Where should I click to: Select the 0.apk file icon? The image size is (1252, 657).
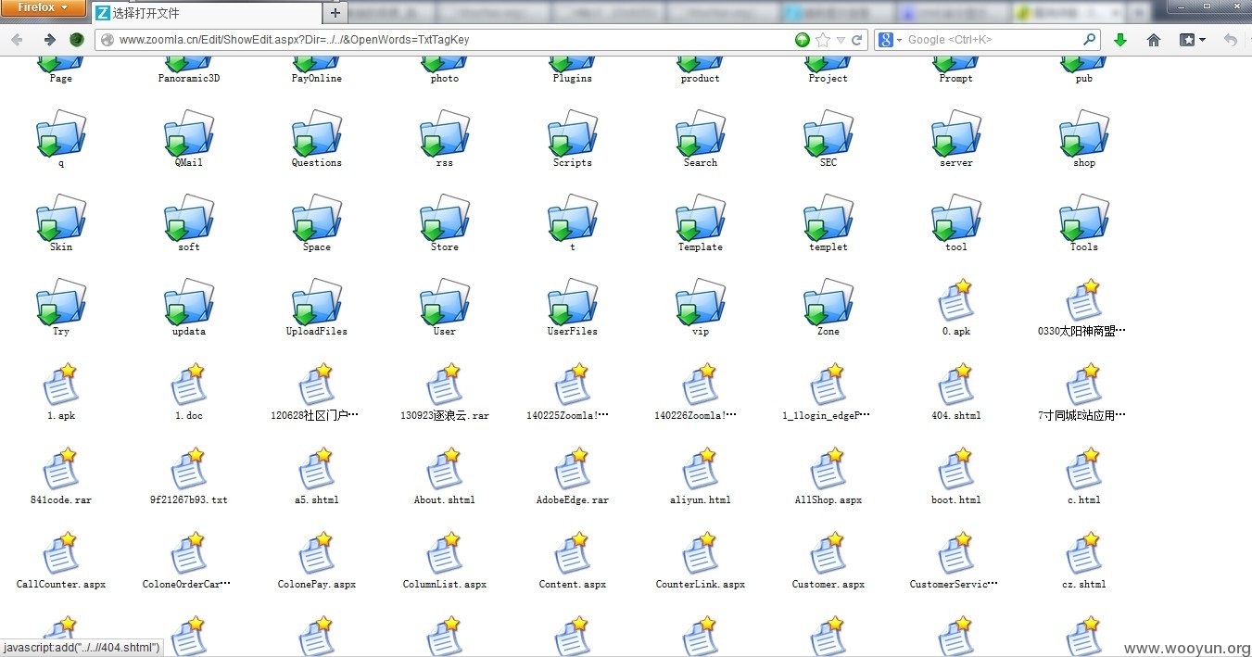[x=955, y=300]
